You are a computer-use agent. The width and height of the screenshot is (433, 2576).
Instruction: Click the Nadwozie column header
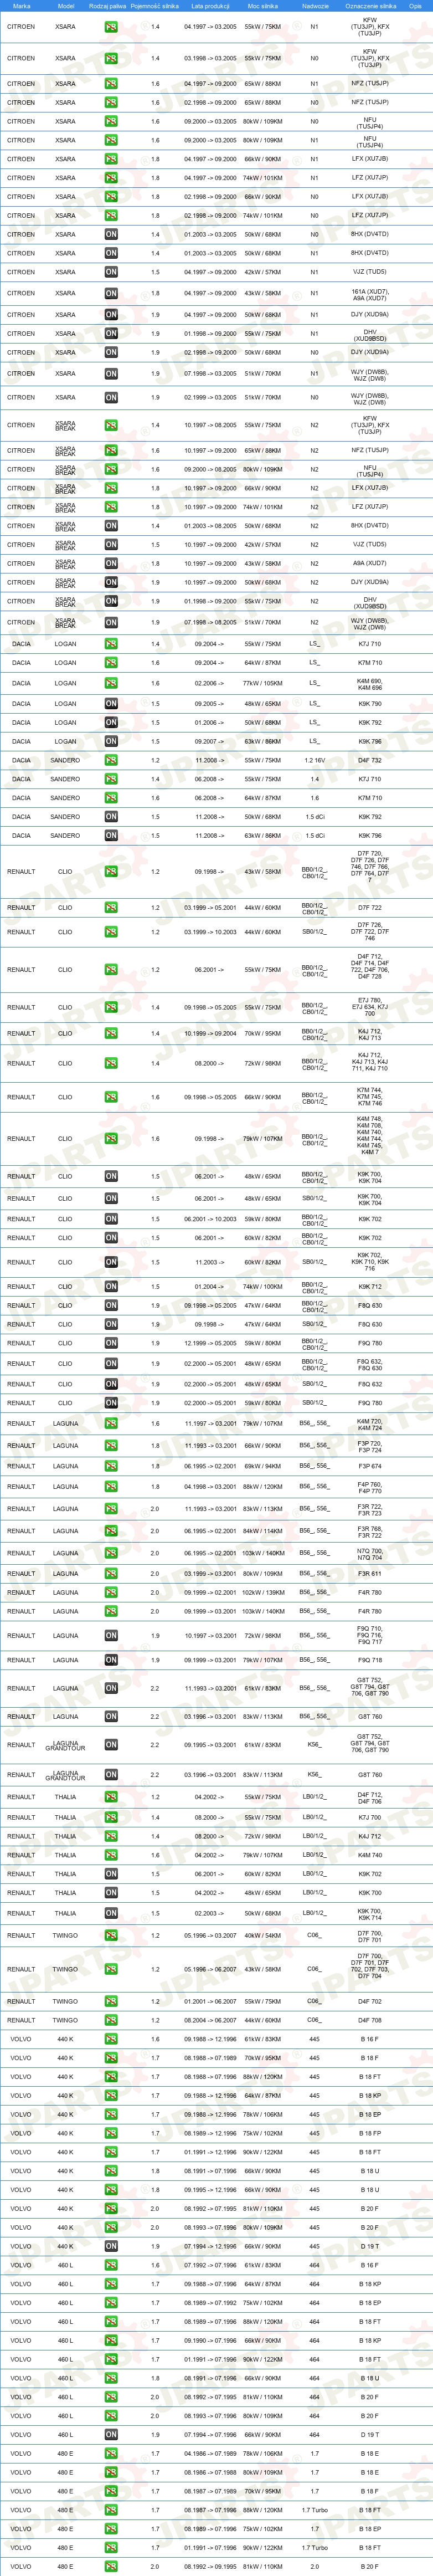pos(315,6)
